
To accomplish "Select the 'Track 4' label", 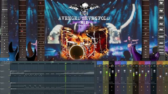I will coord(2,83).
